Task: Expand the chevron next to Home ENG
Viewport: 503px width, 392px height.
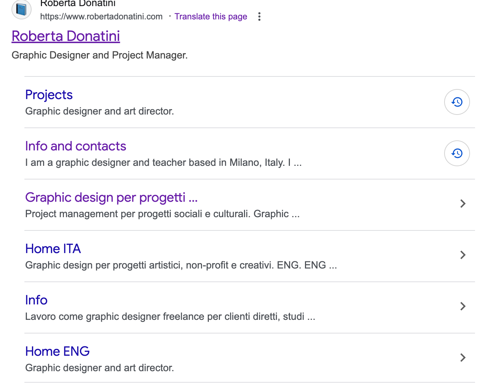Action: [x=462, y=358]
